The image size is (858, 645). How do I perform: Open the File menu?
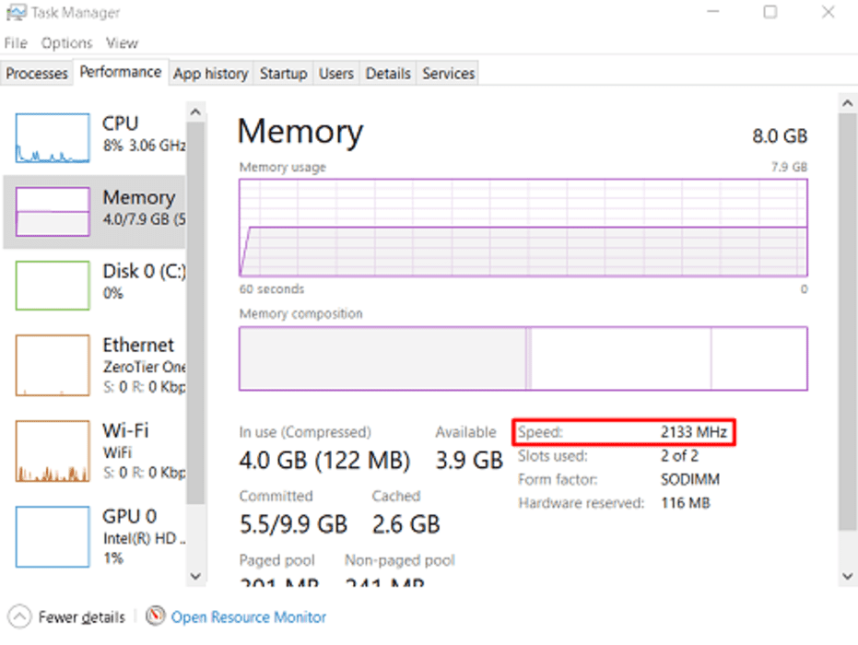(x=16, y=43)
